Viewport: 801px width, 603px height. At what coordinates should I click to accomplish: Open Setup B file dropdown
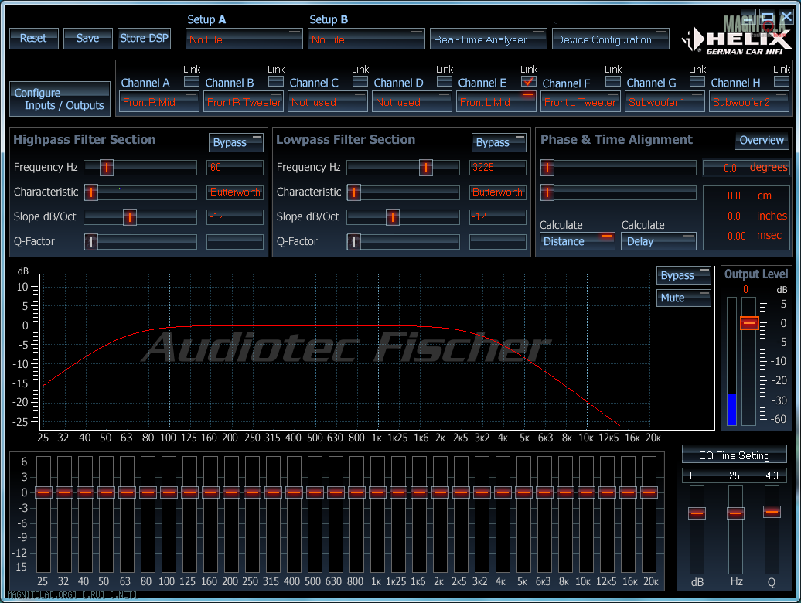tap(366, 39)
